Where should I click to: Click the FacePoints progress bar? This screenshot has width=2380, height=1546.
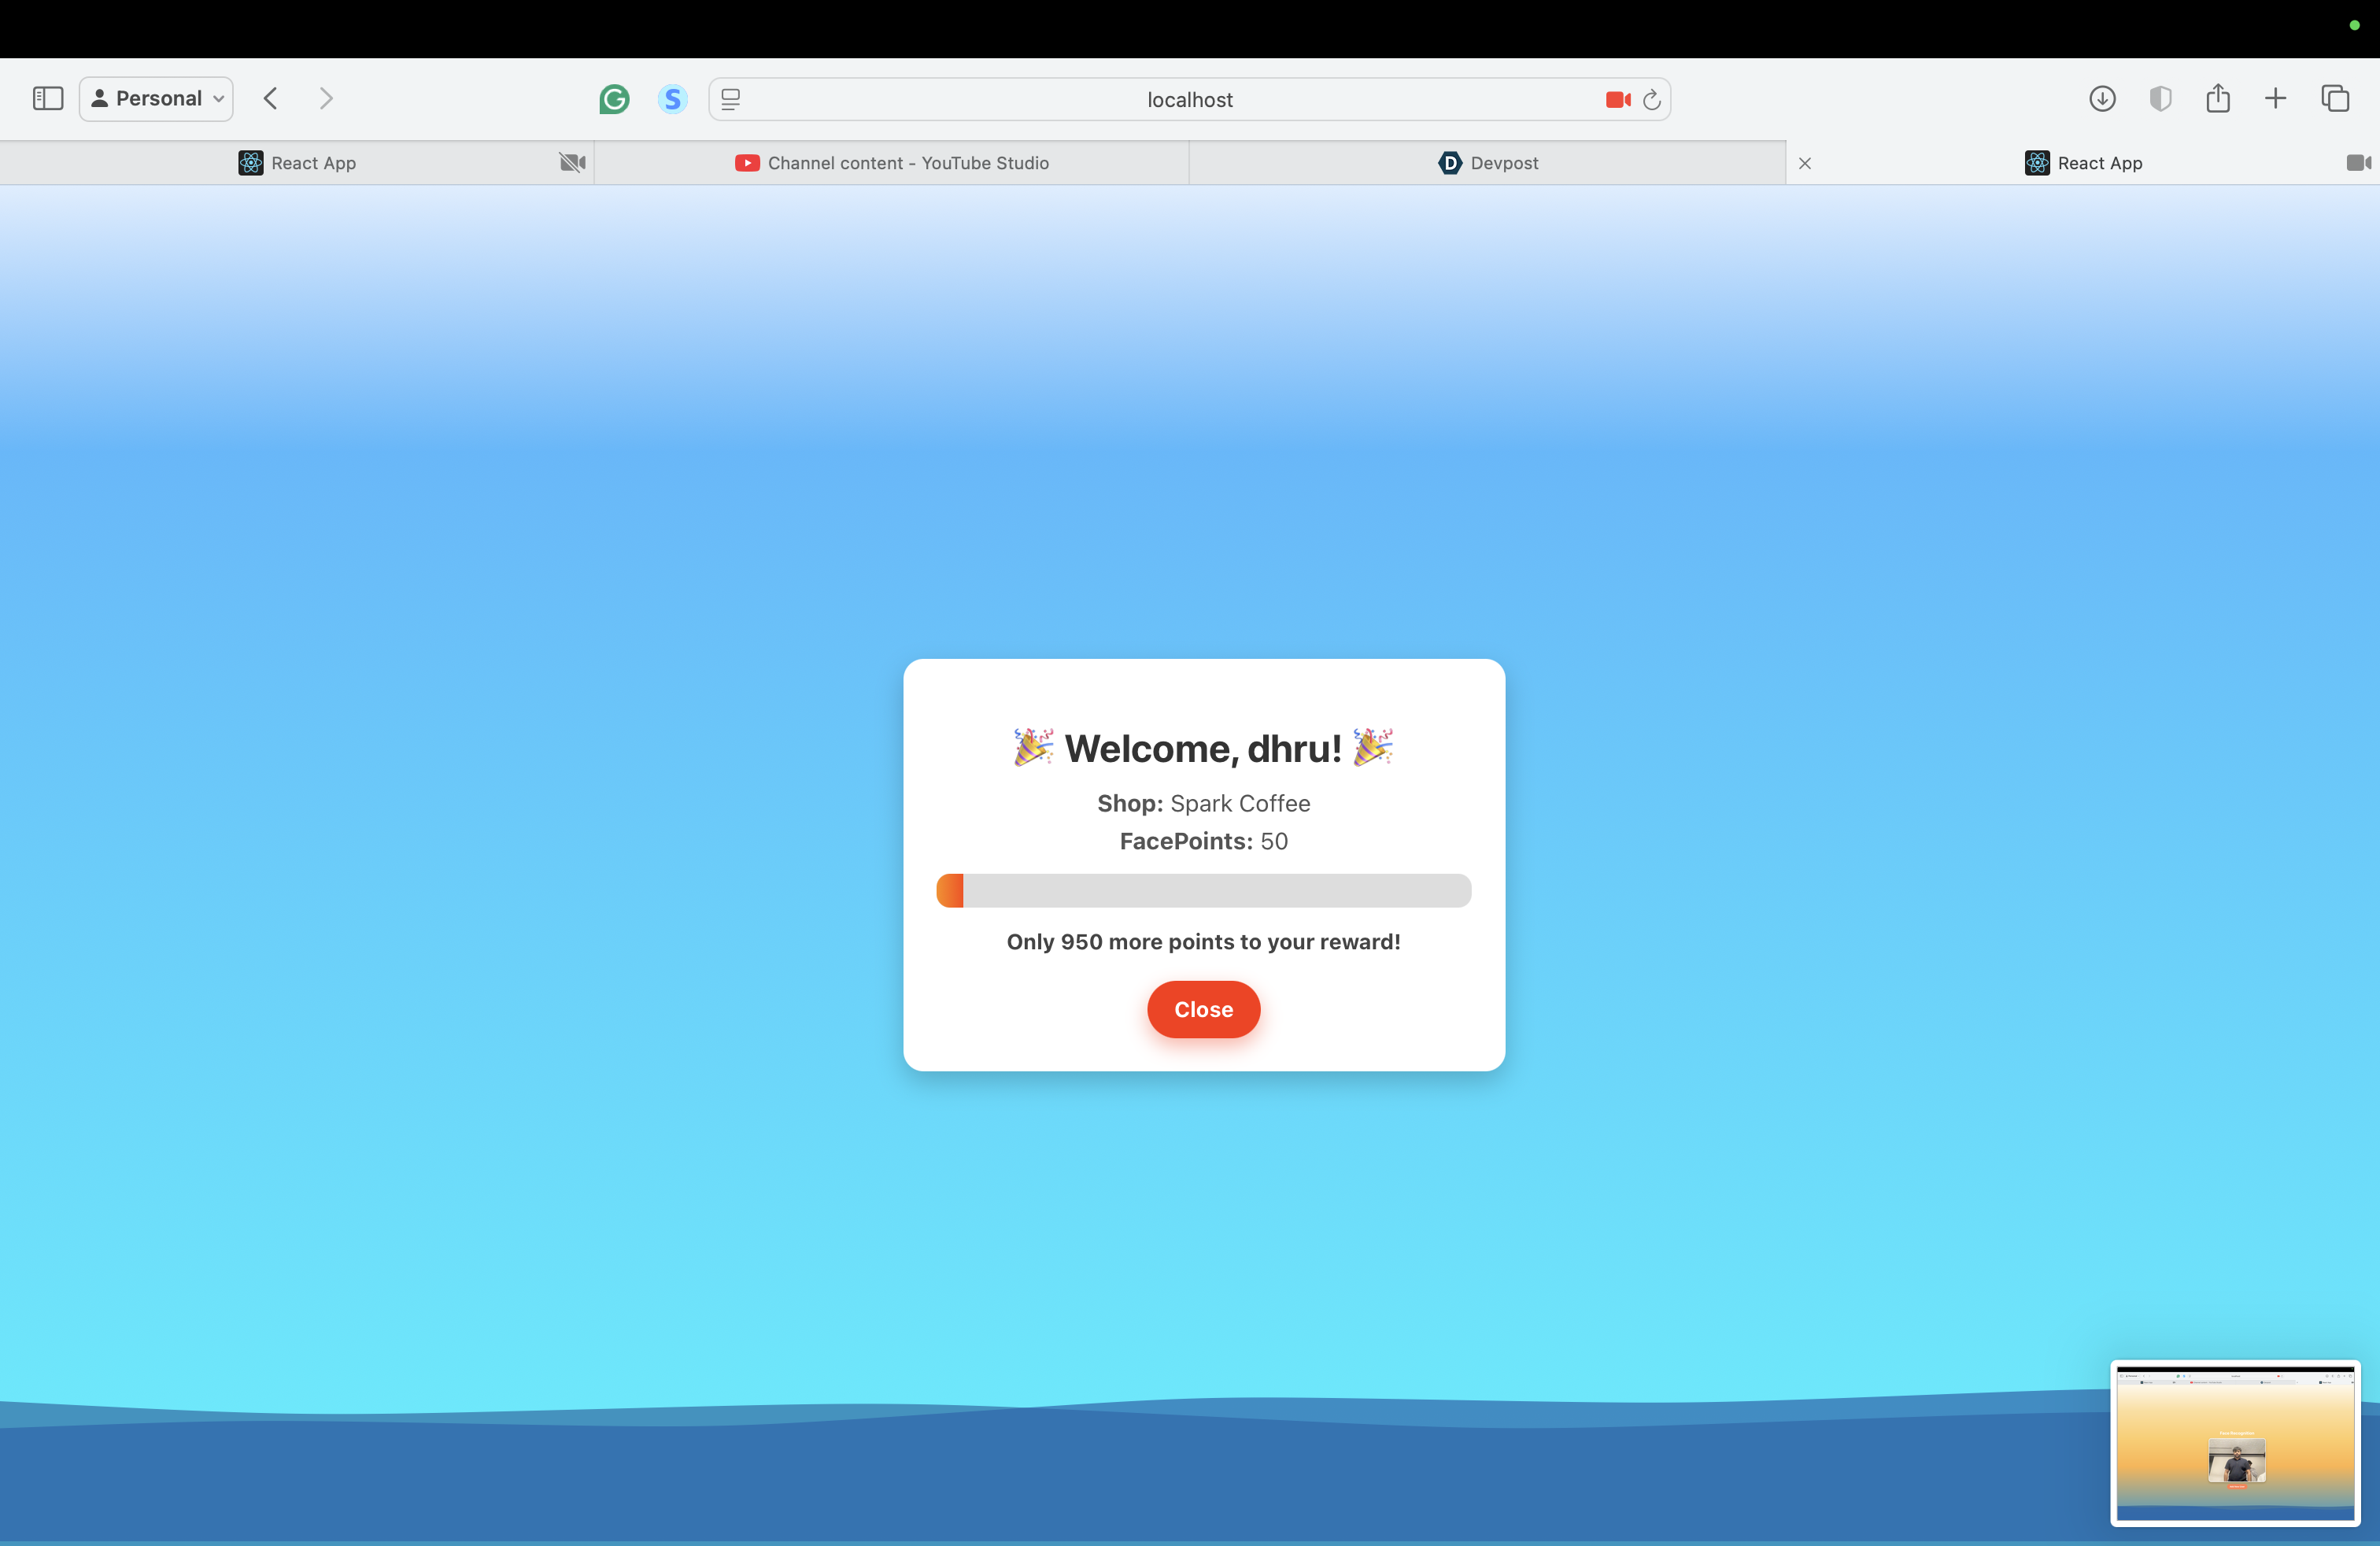tap(1203, 890)
